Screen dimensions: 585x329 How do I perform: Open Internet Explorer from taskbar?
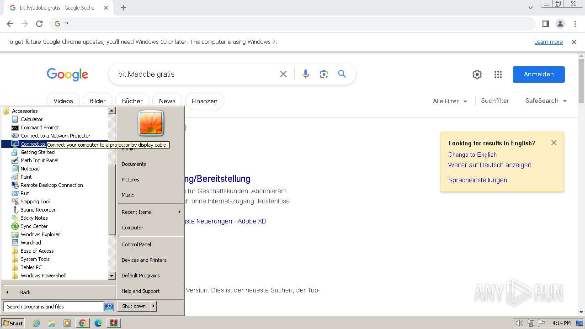[37, 323]
